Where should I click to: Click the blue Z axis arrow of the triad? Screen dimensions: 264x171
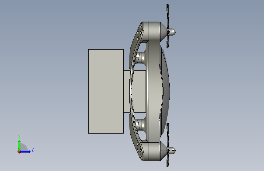[x=25, y=152]
